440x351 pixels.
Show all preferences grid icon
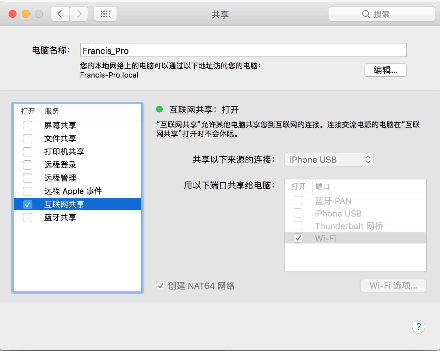105,14
